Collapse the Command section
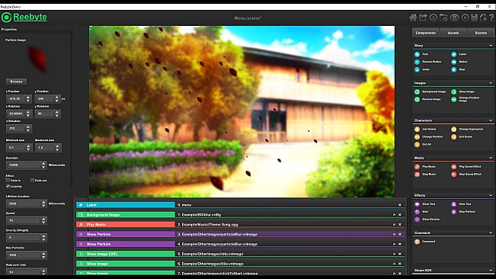 tap(491, 232)
